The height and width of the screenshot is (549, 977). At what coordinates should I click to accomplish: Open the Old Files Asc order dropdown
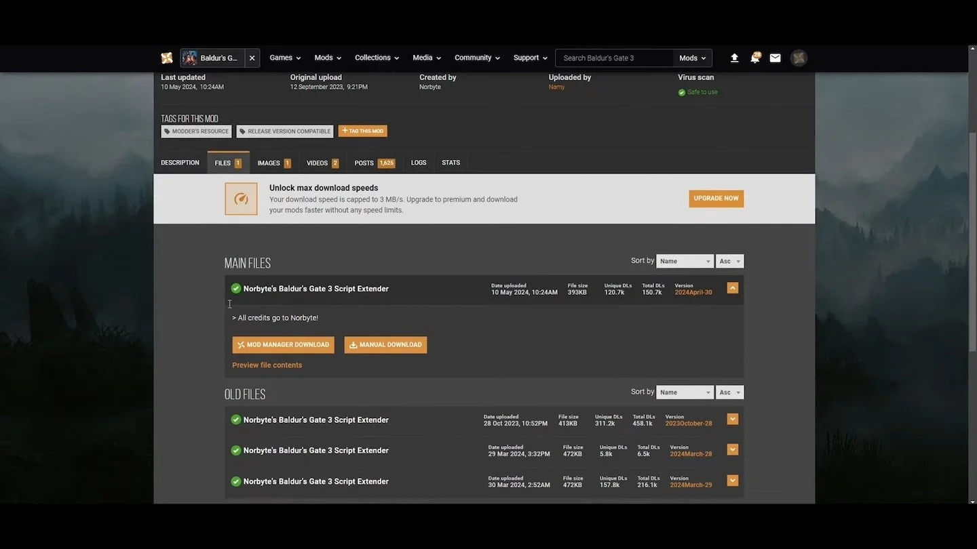730,392
